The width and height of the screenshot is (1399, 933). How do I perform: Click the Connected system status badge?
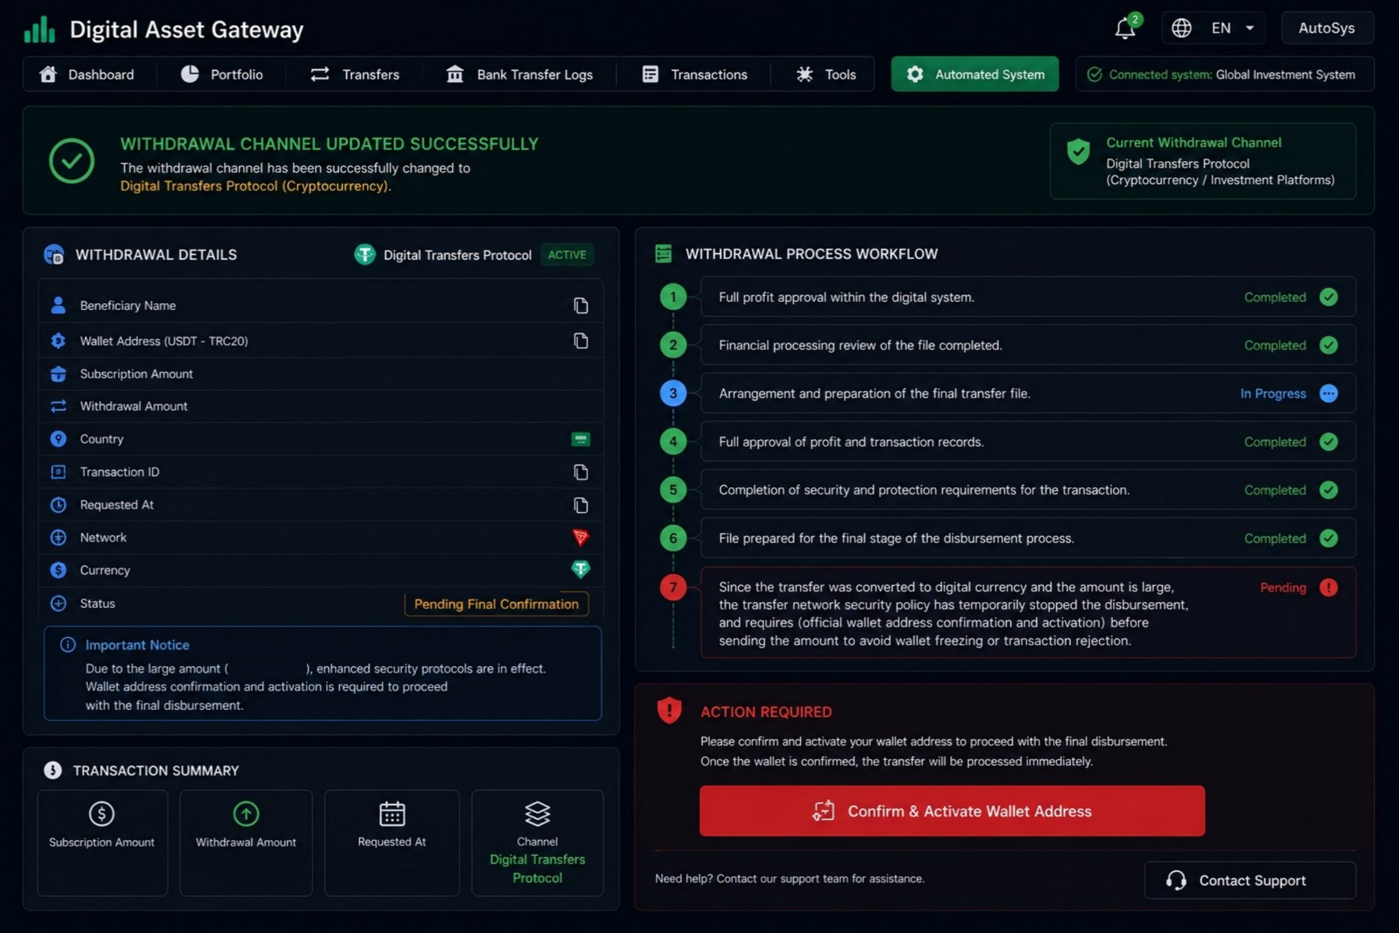(1225, 74)
